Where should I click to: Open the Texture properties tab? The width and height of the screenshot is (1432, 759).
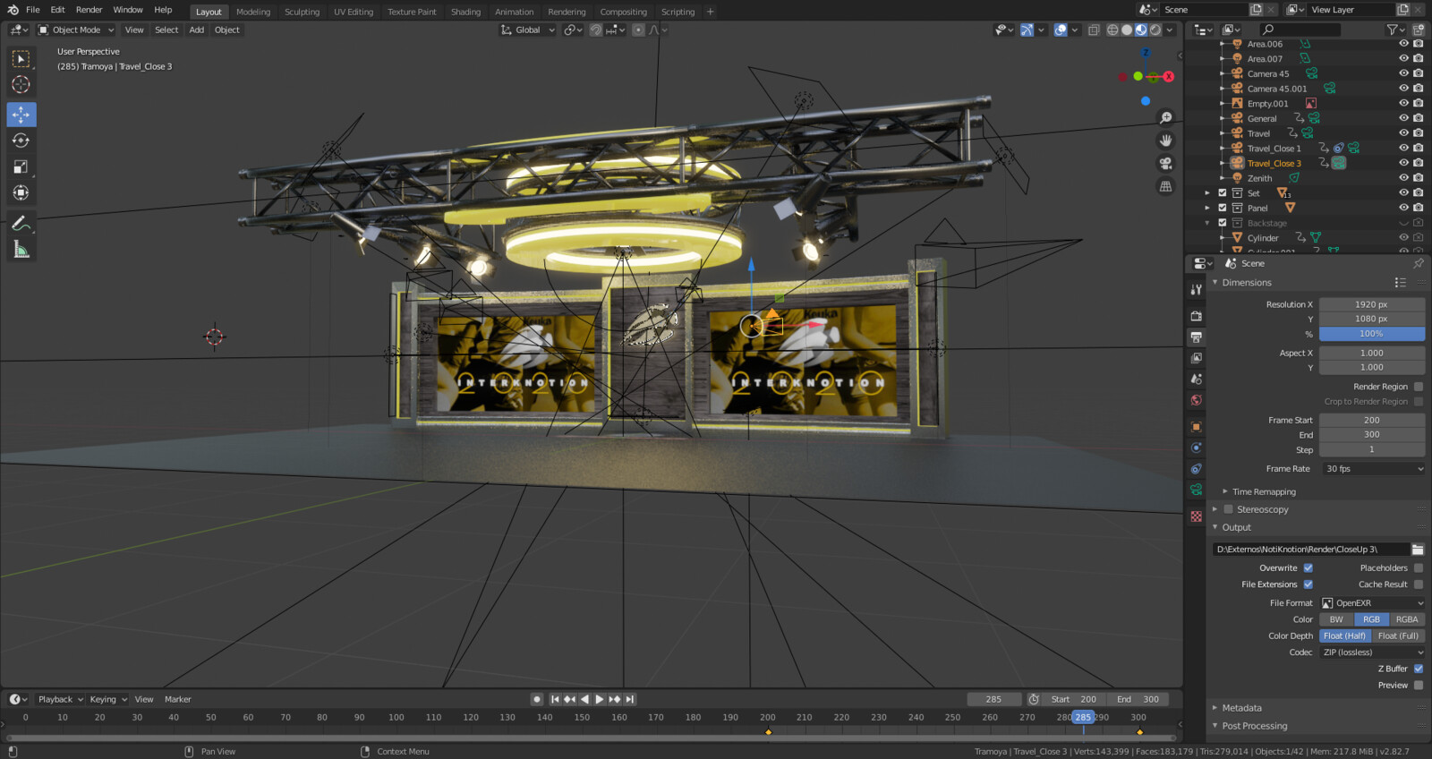click(1197, 516)
